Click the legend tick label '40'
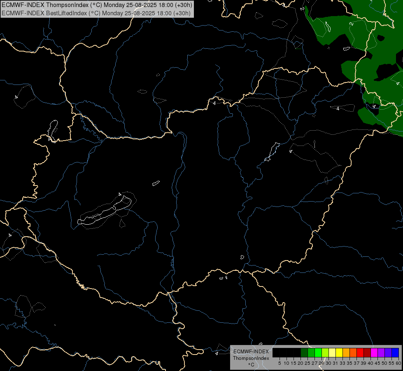 point(370,363)
